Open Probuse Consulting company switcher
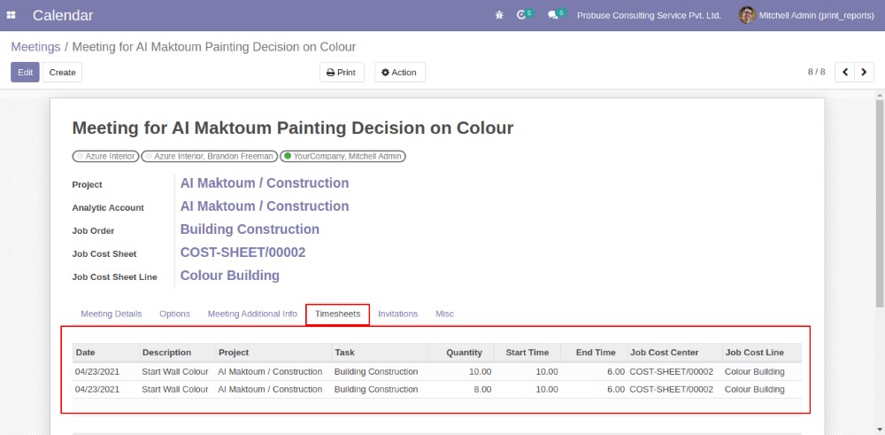 648,15
